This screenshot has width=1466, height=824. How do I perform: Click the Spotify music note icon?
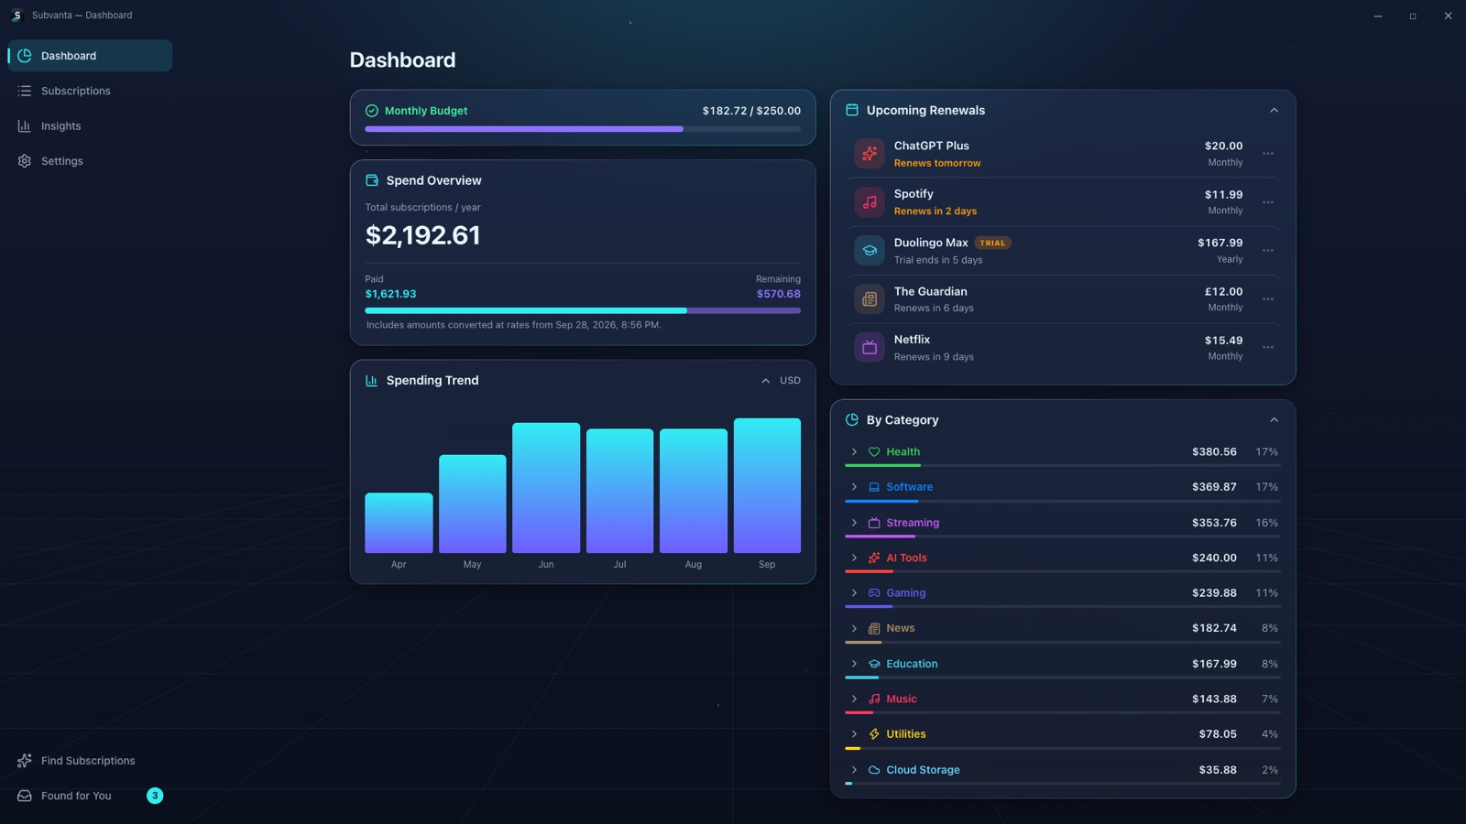[870, 202]
